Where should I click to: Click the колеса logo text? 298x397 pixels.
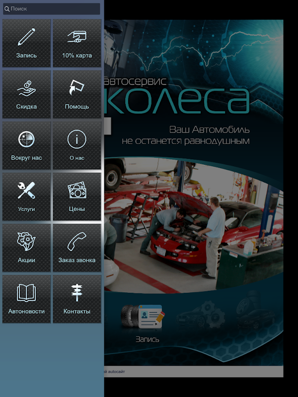coord(177,101)
